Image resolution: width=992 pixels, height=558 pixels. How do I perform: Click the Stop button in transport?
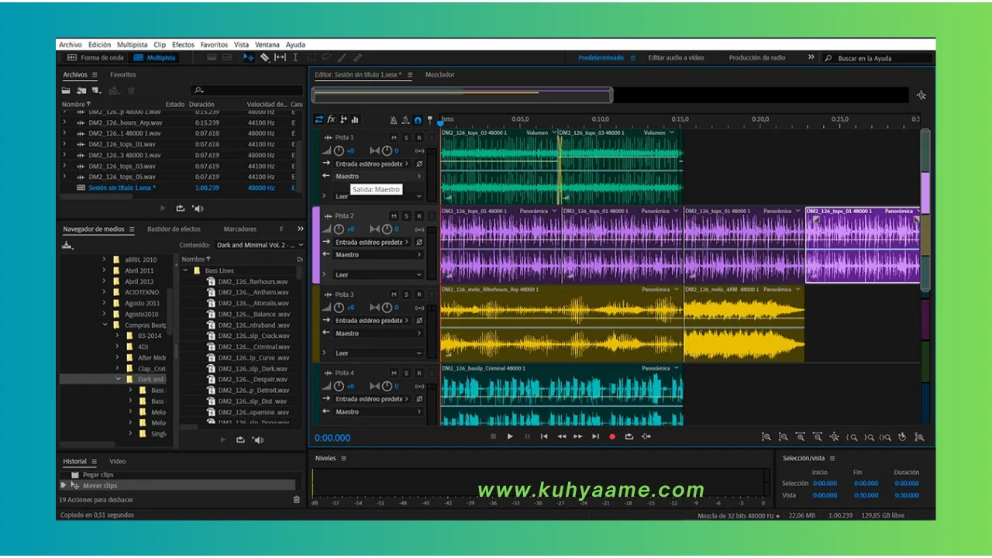click(x=493, y=436)
